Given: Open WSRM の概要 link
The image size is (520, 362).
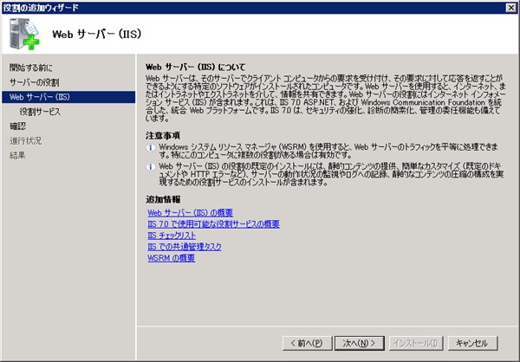Looking at the screenshot, I should pyautogui.click(x=172, y=258).
